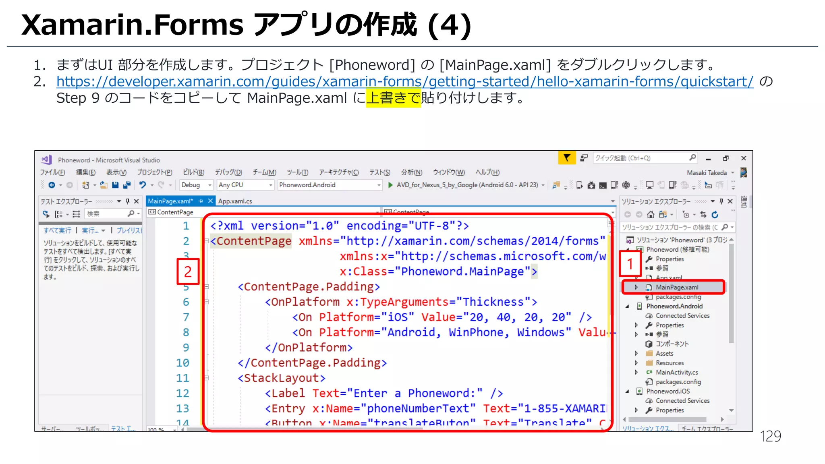Collapse the Phoneword.iOS project node
The image size is (825, 464).
627,391
